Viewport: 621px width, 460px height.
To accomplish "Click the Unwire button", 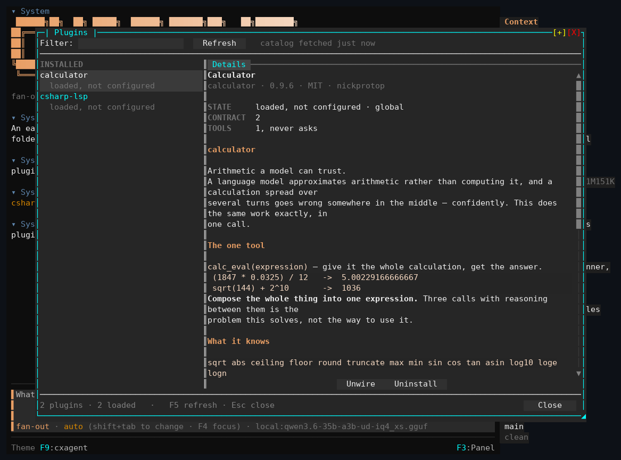I will pyautogui.click(x=361, y=384).
